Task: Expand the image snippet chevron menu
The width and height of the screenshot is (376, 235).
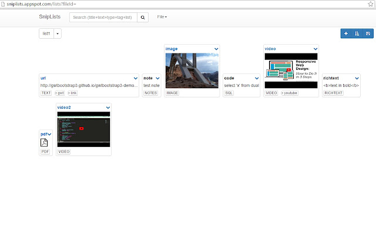Action: pos(216,49)
